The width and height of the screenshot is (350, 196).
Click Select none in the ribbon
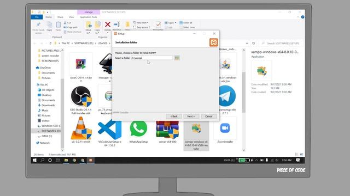[187, 27]
